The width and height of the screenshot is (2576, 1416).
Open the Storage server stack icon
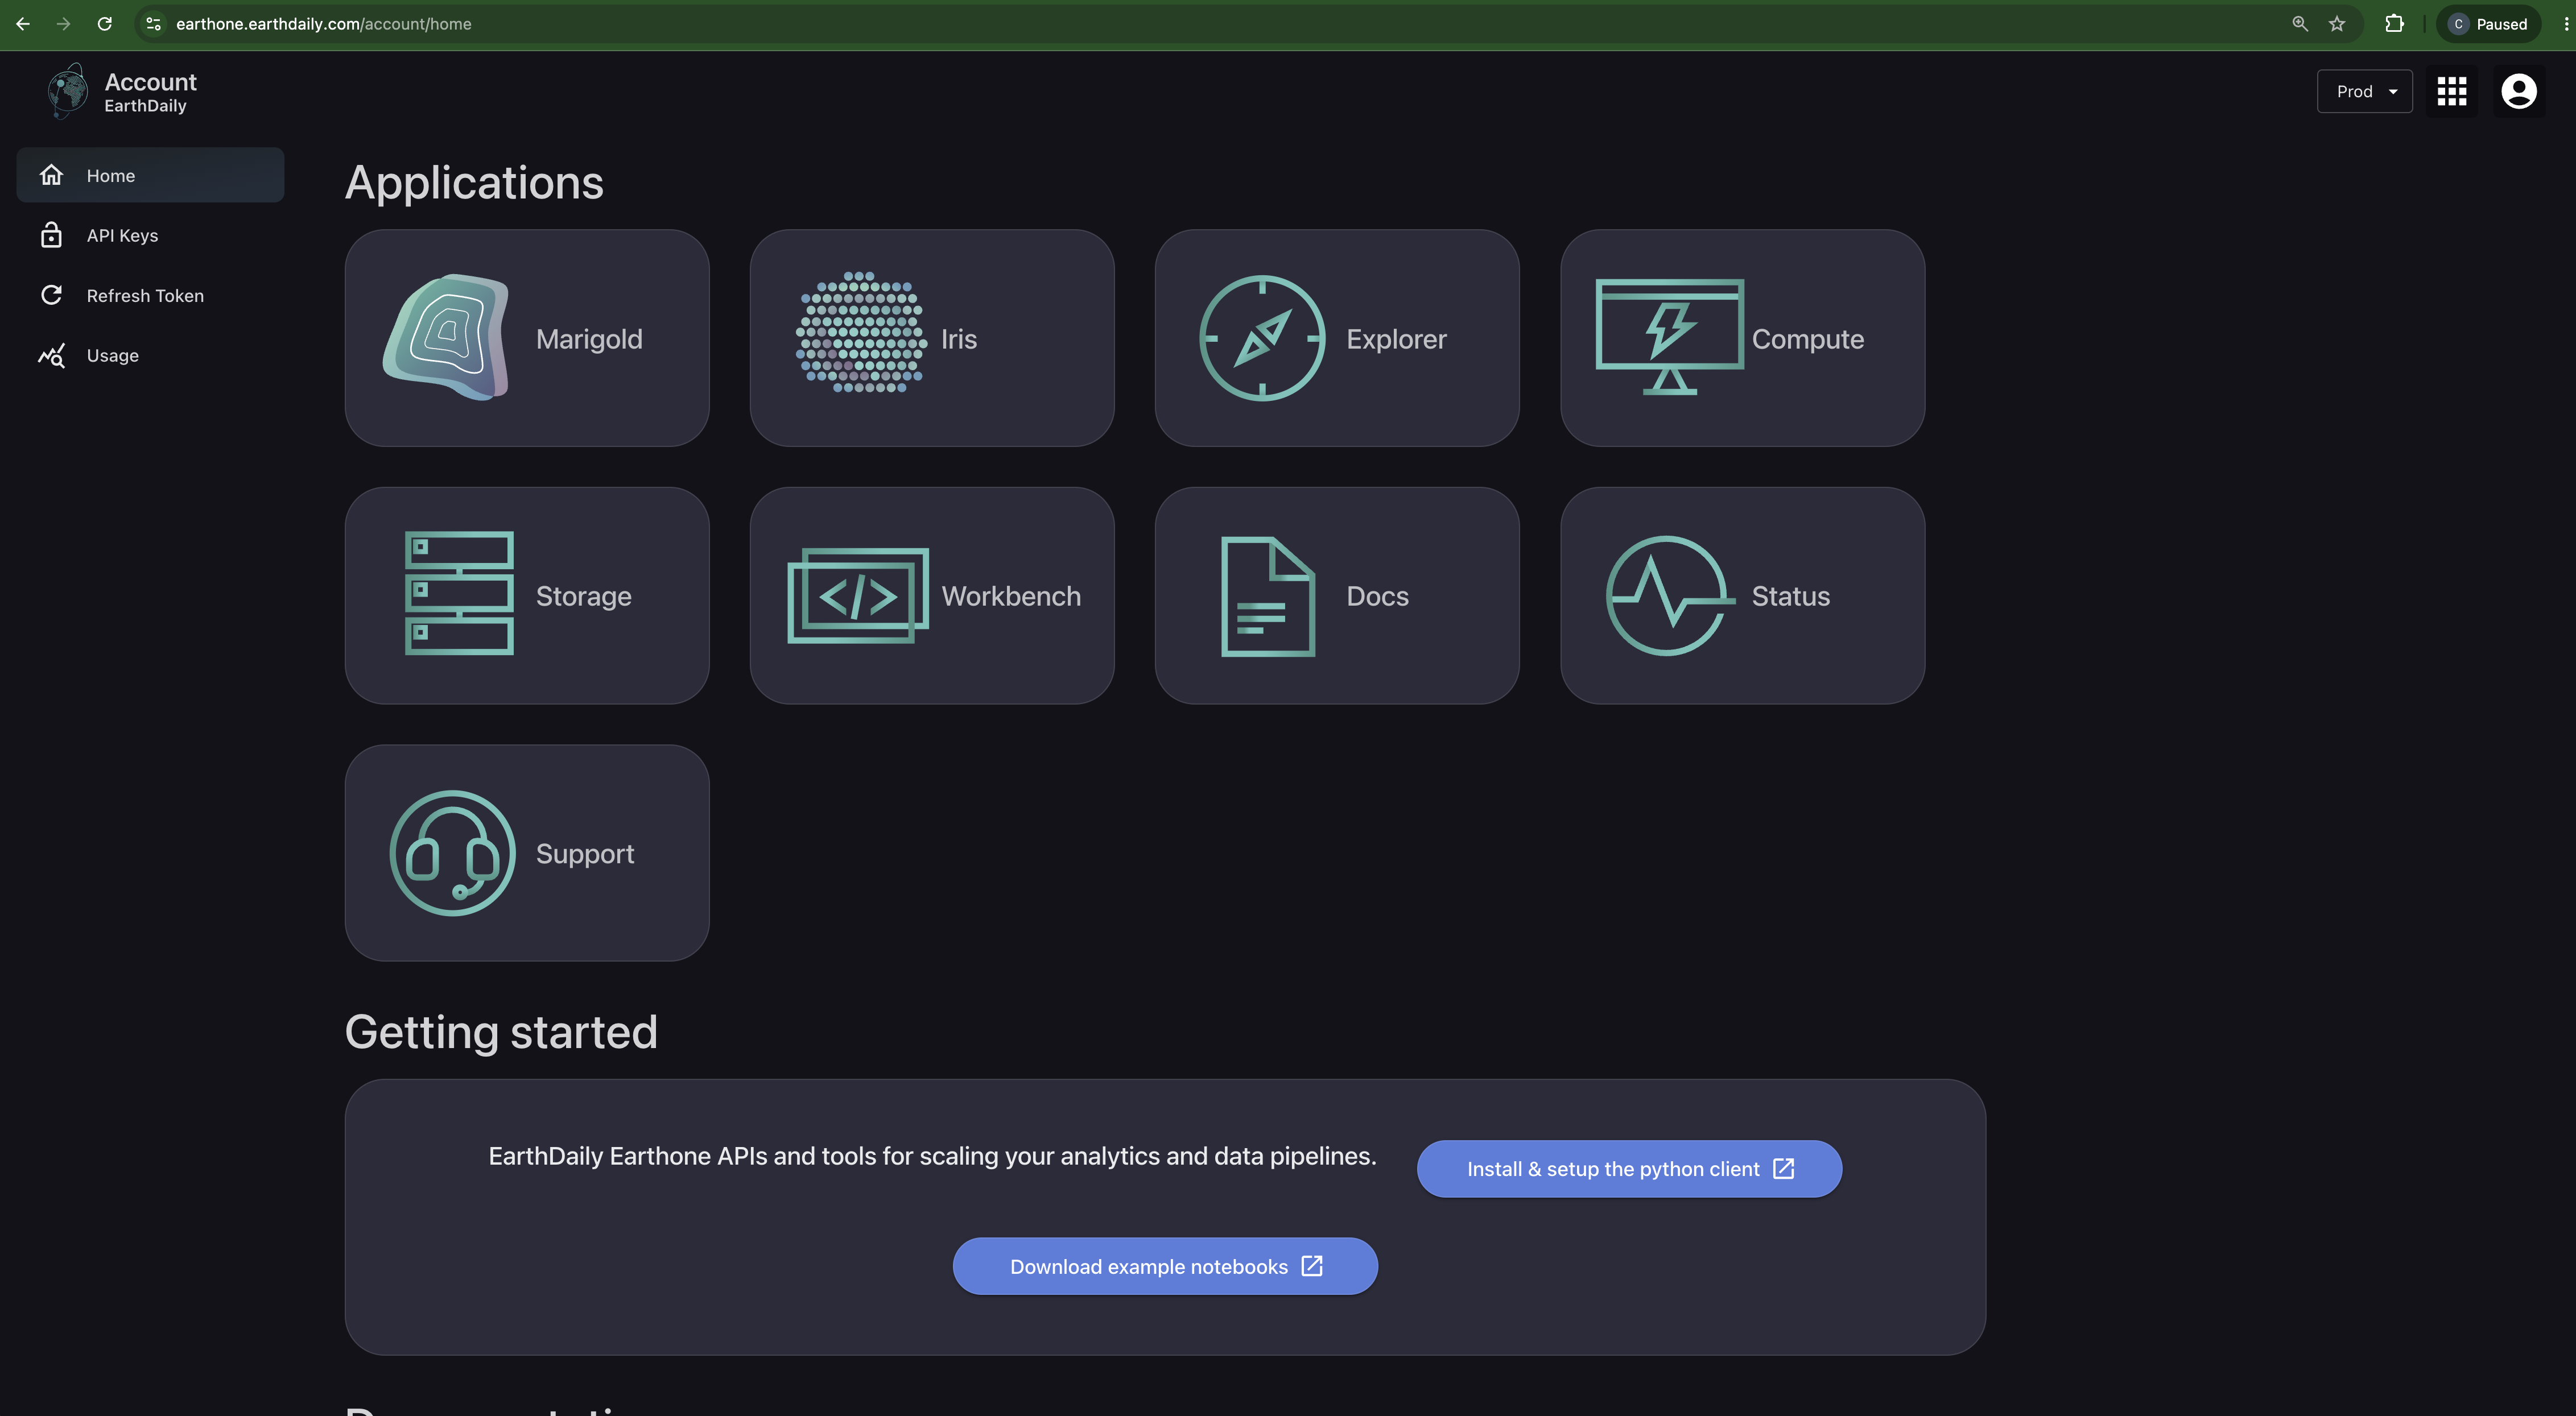459,594
